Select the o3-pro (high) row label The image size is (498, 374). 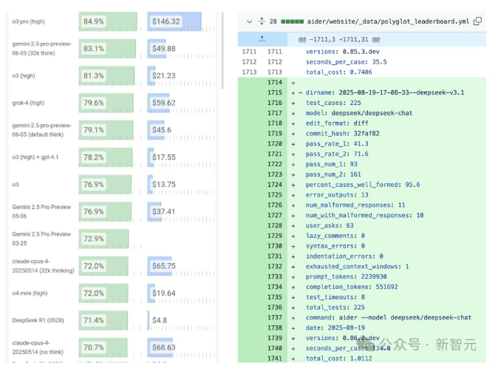[29, 21]
